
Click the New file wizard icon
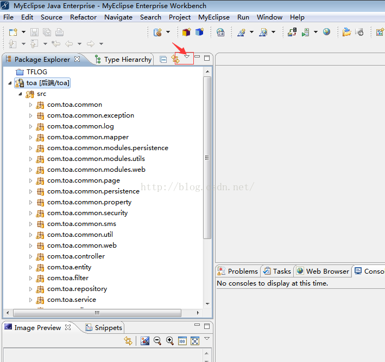coord(13,33)
